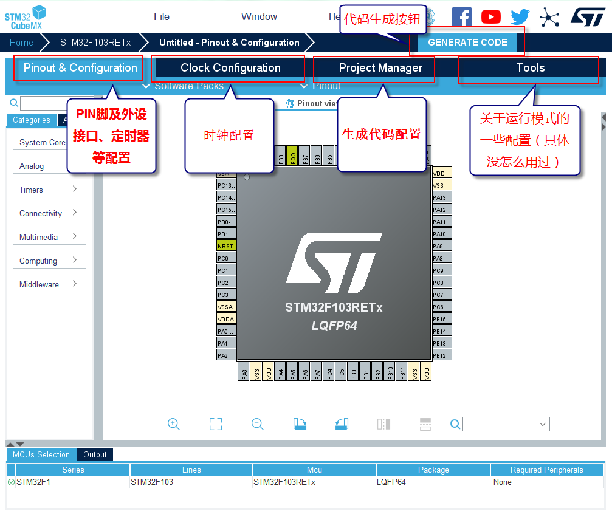The height and width of the screenshot is (514, 612).
Task: Select pin PC3 on the chip
Action: pyautogui.click(x=226, y=295)
